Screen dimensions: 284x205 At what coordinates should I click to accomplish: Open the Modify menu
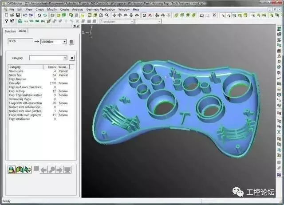point(52,9)
